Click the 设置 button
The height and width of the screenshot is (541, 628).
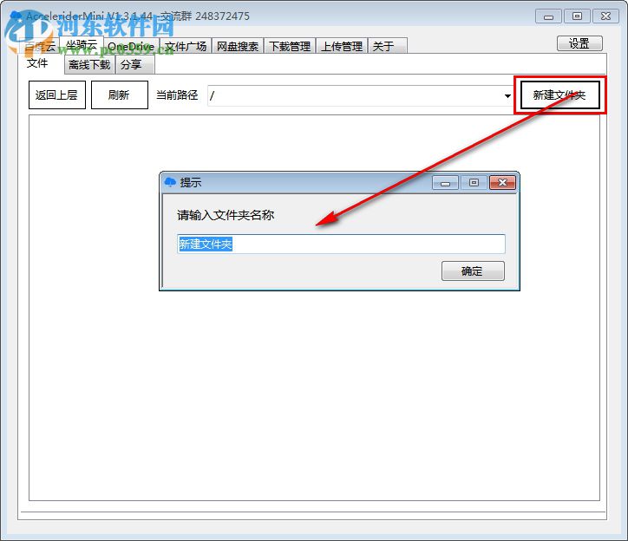[x=579, y=43]
